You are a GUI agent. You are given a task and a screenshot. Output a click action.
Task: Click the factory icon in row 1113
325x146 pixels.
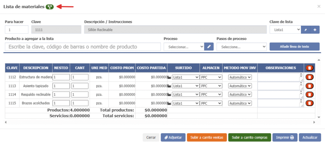[x=169, y=86]
